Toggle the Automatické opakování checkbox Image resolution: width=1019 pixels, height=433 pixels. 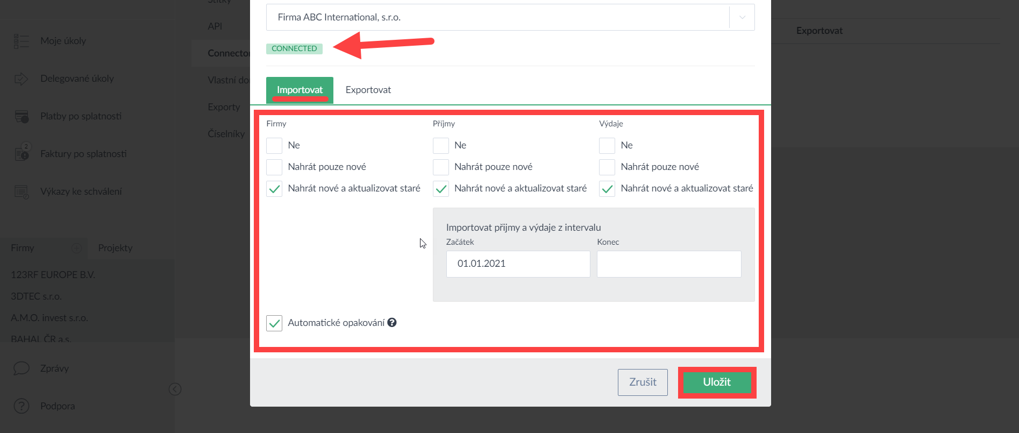[274, 323]
